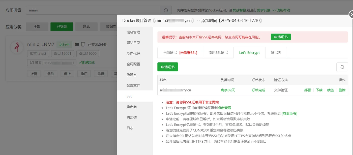Click the 端口:19000 tag
353x155 pixels.
tap(88, 53)
